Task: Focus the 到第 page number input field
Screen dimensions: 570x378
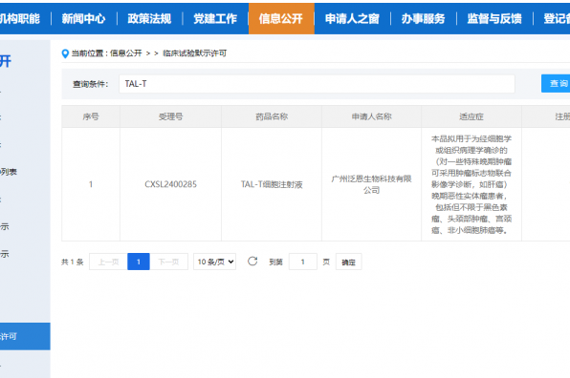Action: [303, 262]
